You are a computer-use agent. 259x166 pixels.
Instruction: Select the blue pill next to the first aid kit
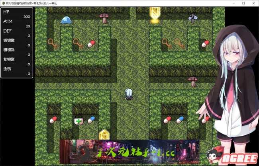91,120
